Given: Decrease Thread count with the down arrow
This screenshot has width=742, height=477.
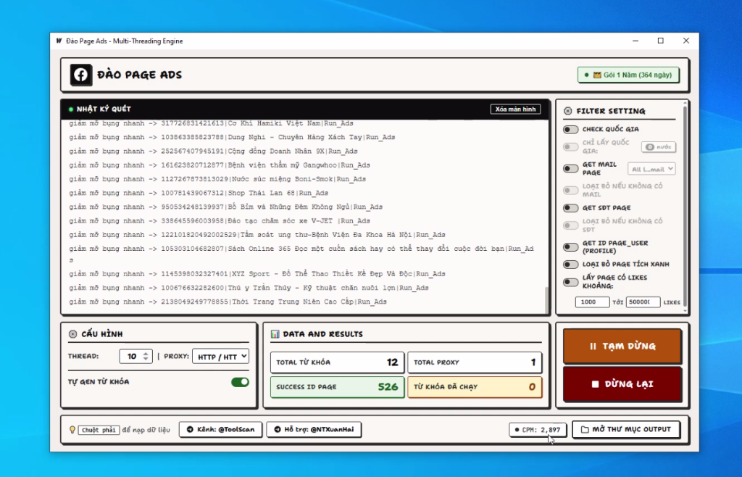Looking at the screenshot, I should point(146,359).
